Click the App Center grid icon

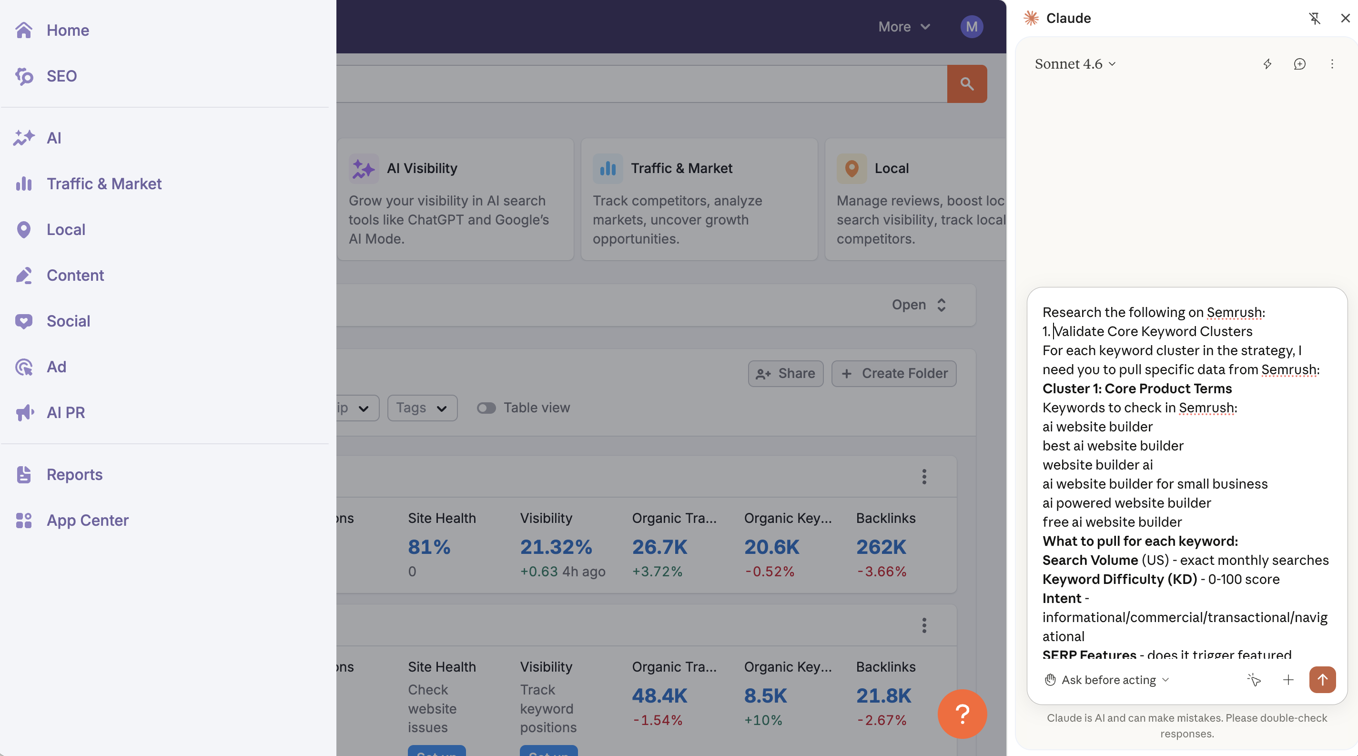tap(24, 521)
